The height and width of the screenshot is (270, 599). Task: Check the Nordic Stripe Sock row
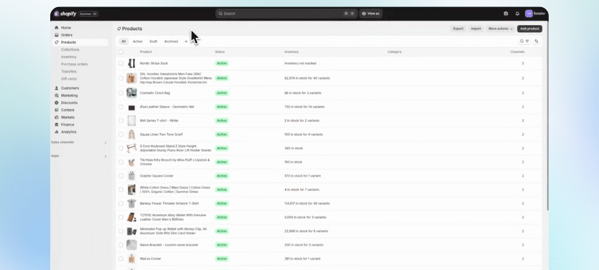(120, 63)
